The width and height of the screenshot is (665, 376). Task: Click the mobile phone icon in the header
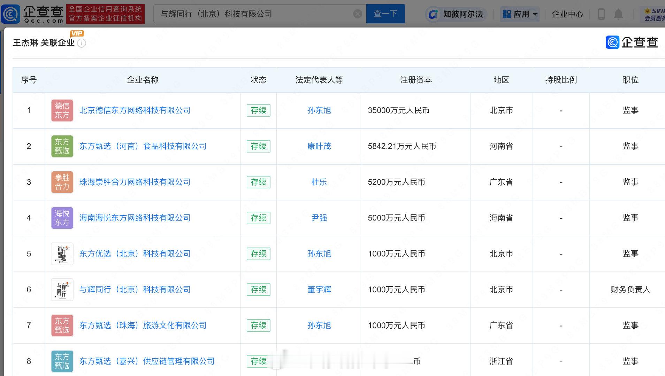pos(601,14)
